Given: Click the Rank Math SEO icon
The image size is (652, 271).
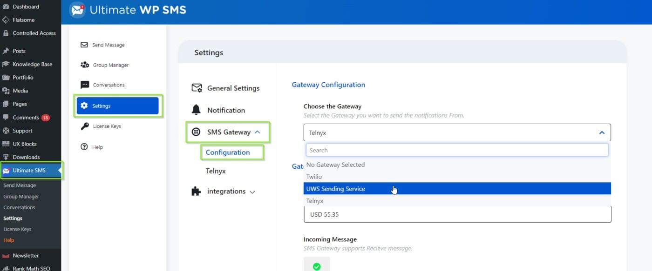Looking at the screenshot, I should (x=6, y=268).
